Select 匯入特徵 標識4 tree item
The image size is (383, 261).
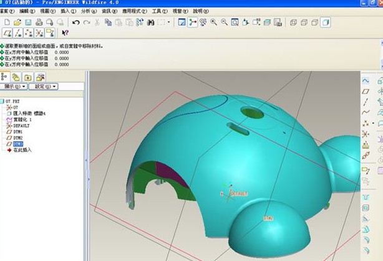click(26, 113)
